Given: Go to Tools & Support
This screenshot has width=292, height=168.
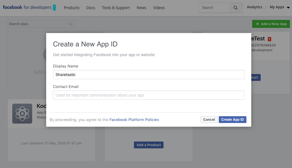Looking at the screenshot, I should coord(116,8).
